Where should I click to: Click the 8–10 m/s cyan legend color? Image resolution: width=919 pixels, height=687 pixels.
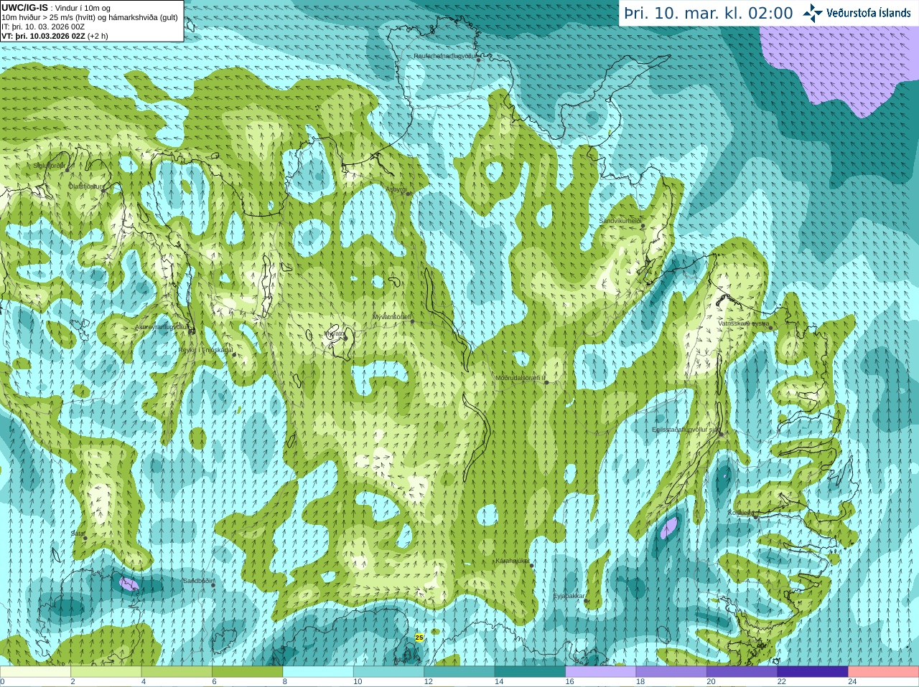318,672
